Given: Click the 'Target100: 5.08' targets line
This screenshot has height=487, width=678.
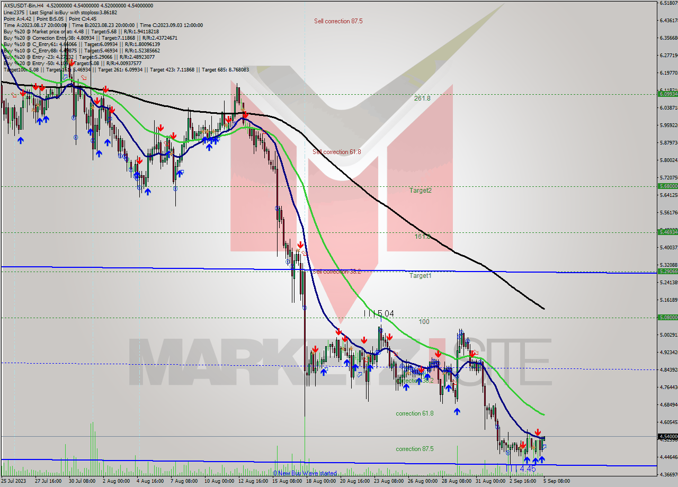Looking at the screenshot, I should tap(126, 69).
